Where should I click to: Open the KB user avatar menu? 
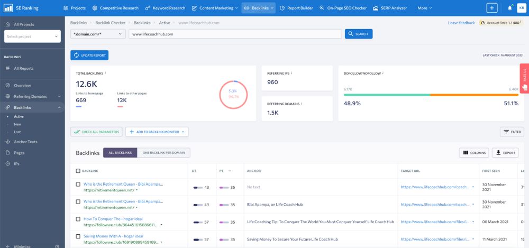click(521, 8)
